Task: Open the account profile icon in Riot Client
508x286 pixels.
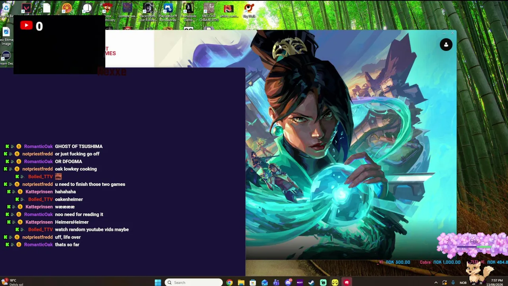Action: click(x=446, y=44)
